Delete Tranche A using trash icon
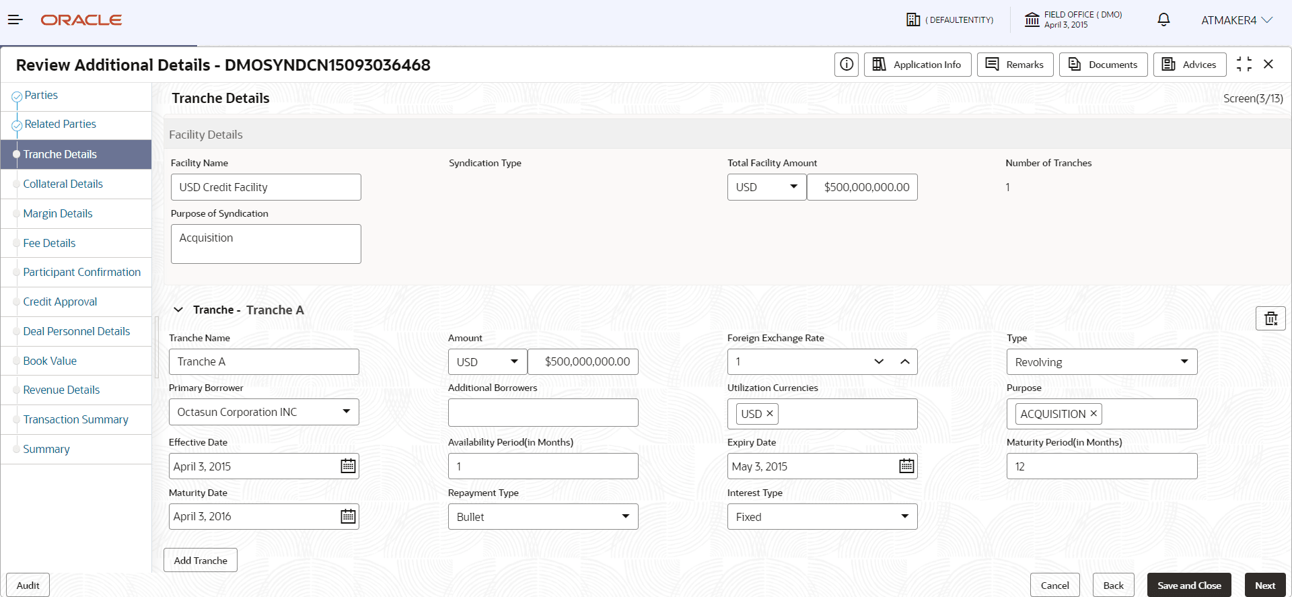The image size is (1292, 597). pyautogui.click(x=1270, y=319)
